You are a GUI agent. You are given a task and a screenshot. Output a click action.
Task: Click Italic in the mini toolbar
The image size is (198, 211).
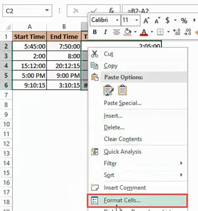[105, 32]
